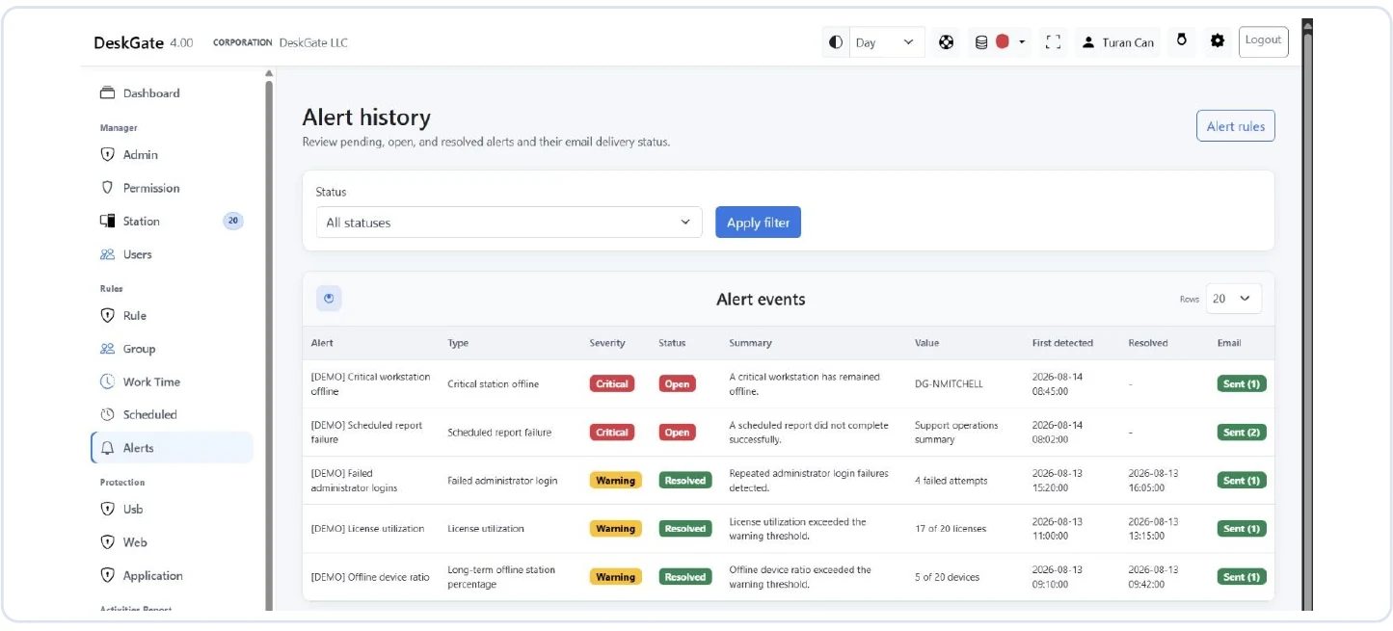
Task: Click the Group people icon
Action: (108, 349)
